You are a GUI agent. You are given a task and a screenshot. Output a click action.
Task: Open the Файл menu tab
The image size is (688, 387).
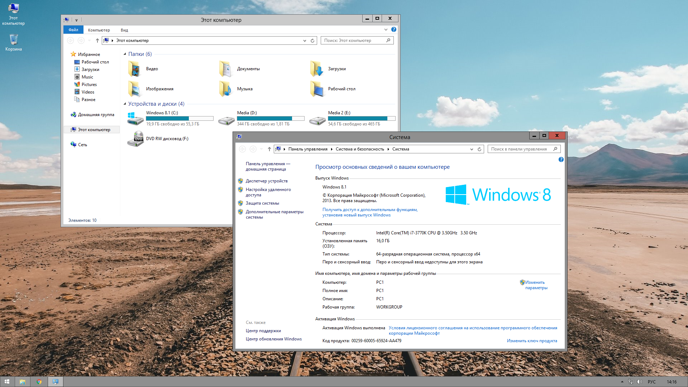(73, 30)
